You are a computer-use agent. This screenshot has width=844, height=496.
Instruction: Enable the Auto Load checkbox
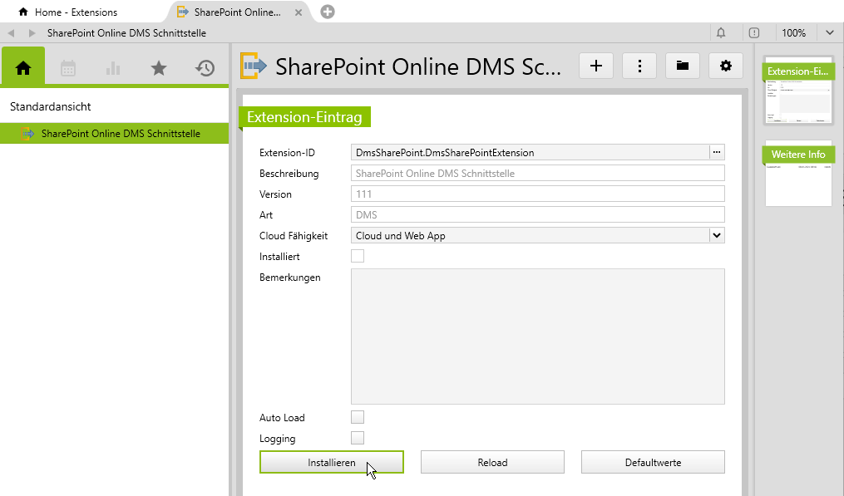358,417
